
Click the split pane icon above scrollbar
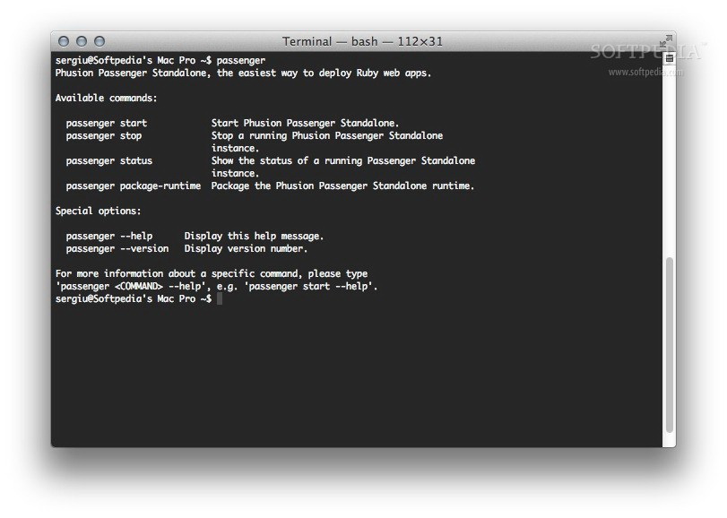pos(669,58)
